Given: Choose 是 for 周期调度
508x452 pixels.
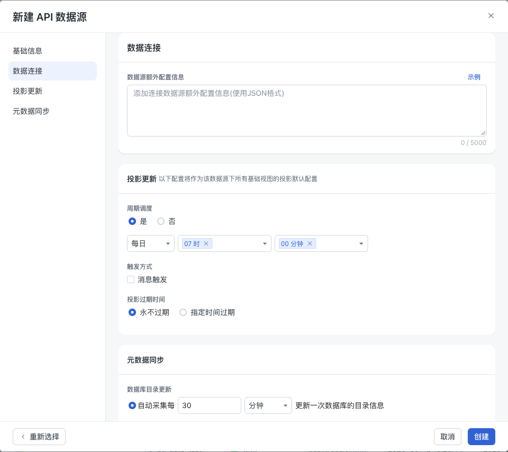Looking at the screenshot, I should click(132, 221).
